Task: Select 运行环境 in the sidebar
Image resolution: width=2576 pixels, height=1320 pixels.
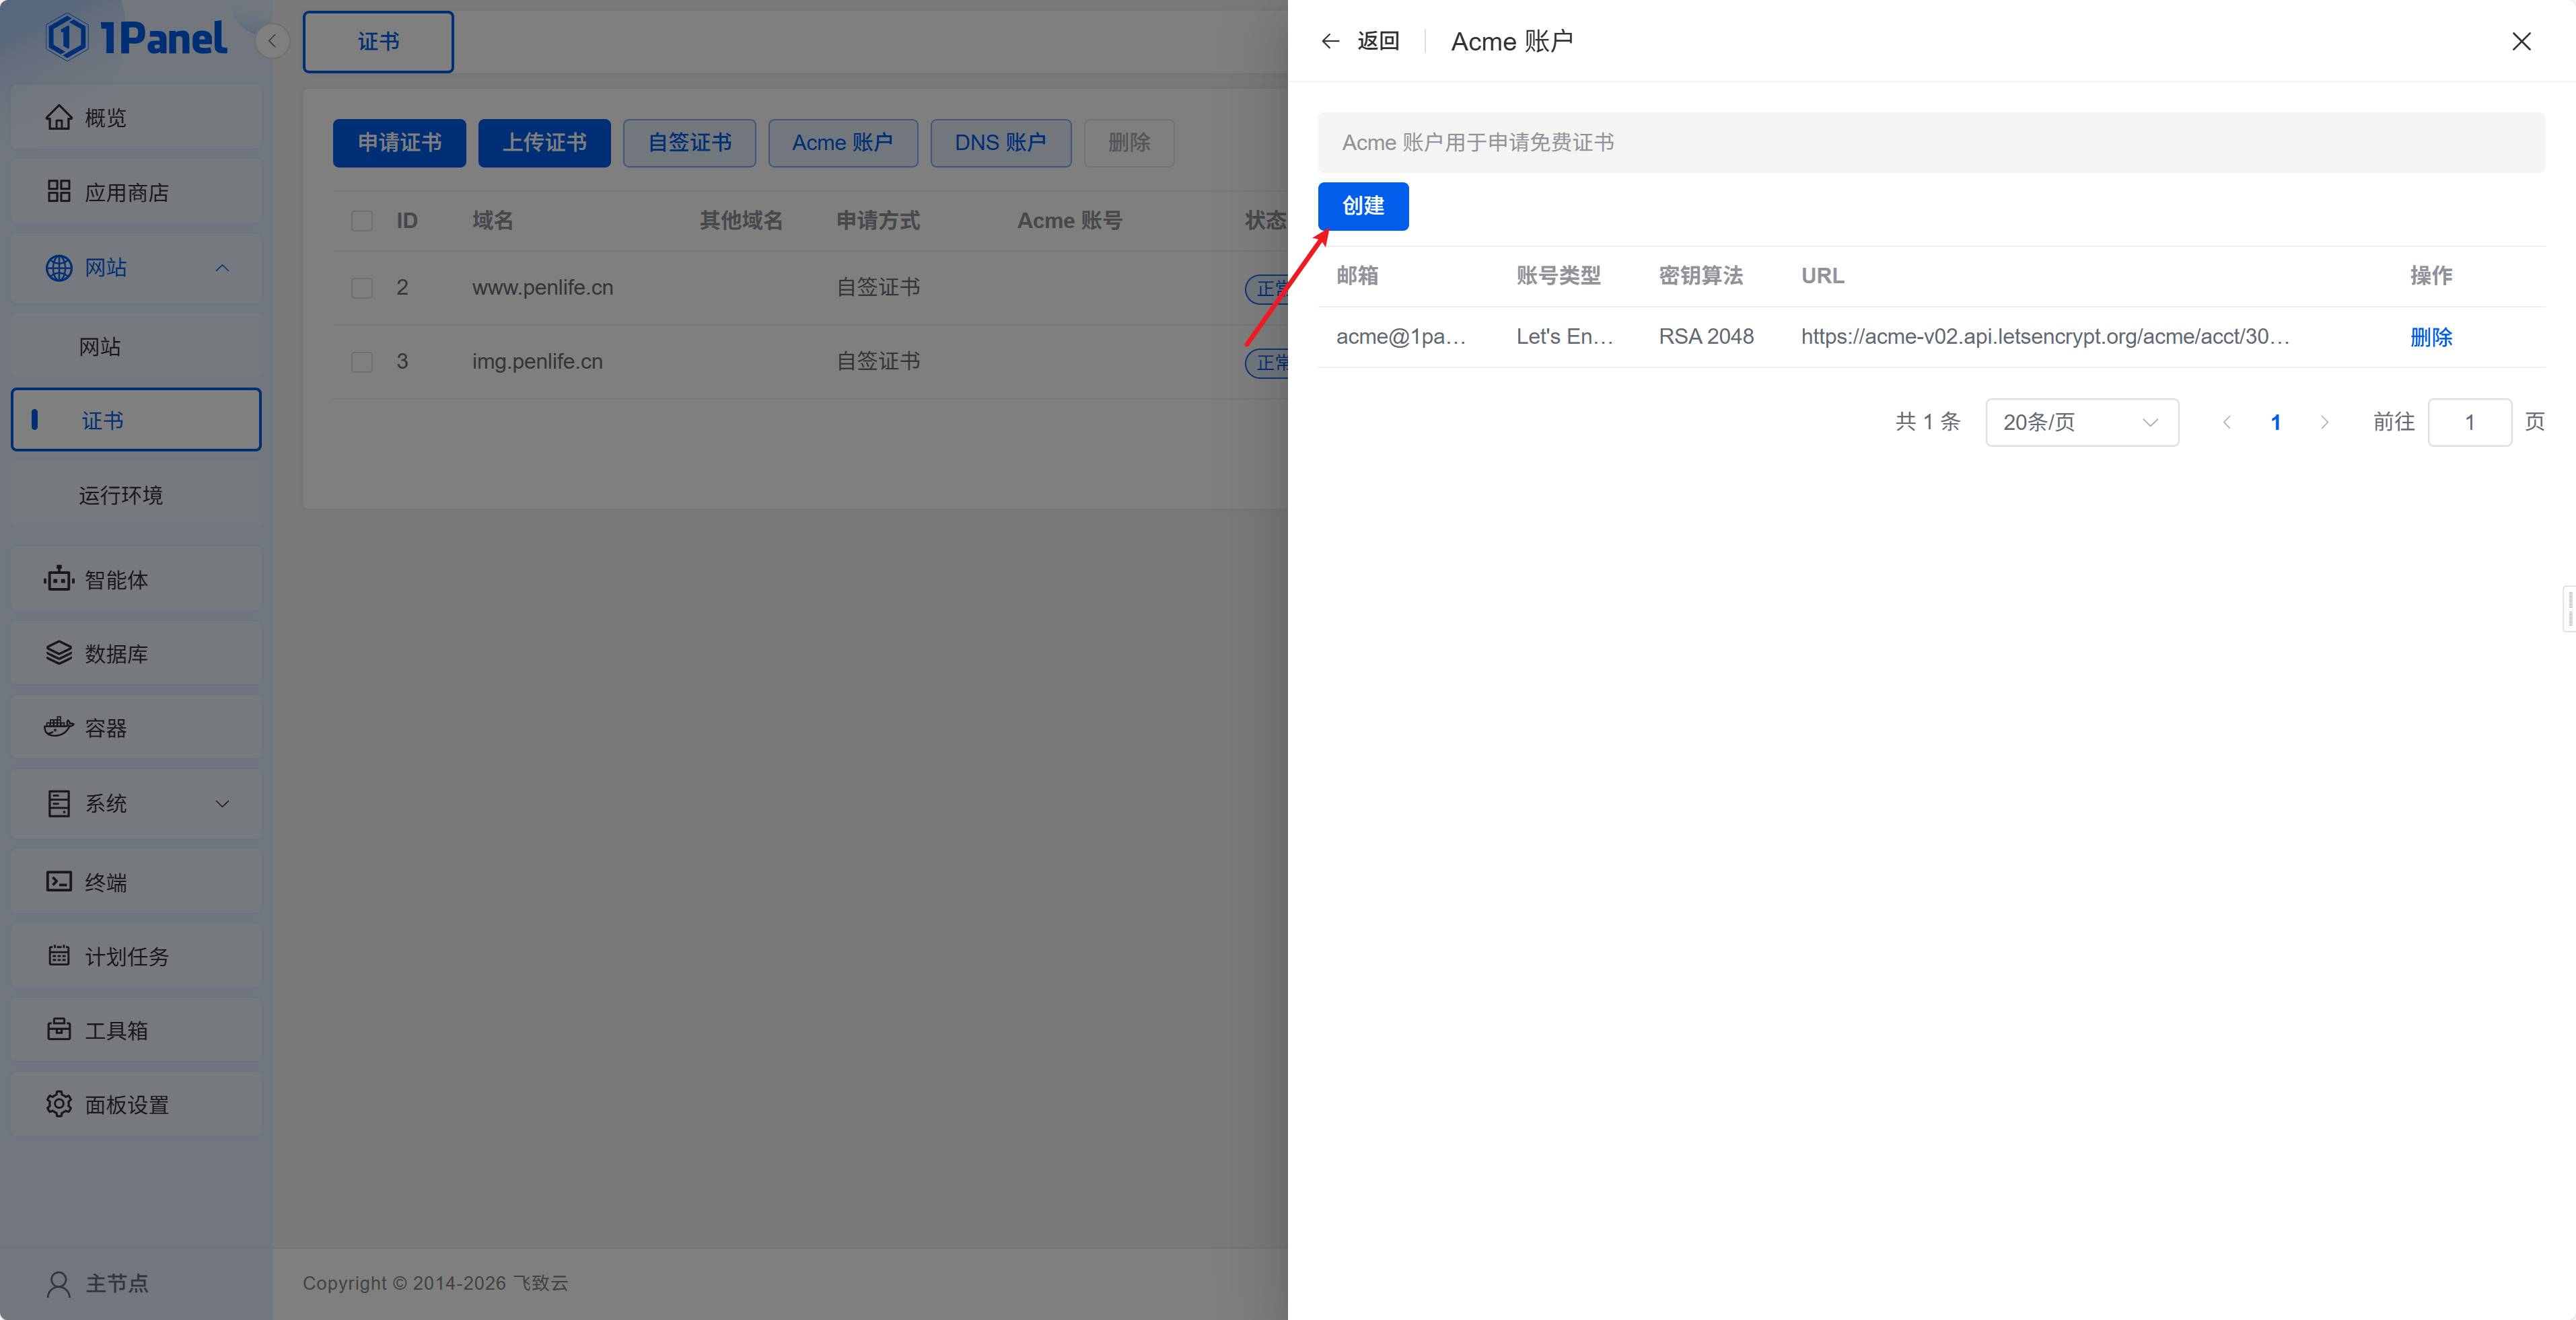Action: coord(120,495)
